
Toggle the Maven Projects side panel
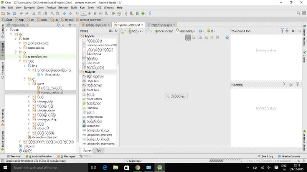304,35
